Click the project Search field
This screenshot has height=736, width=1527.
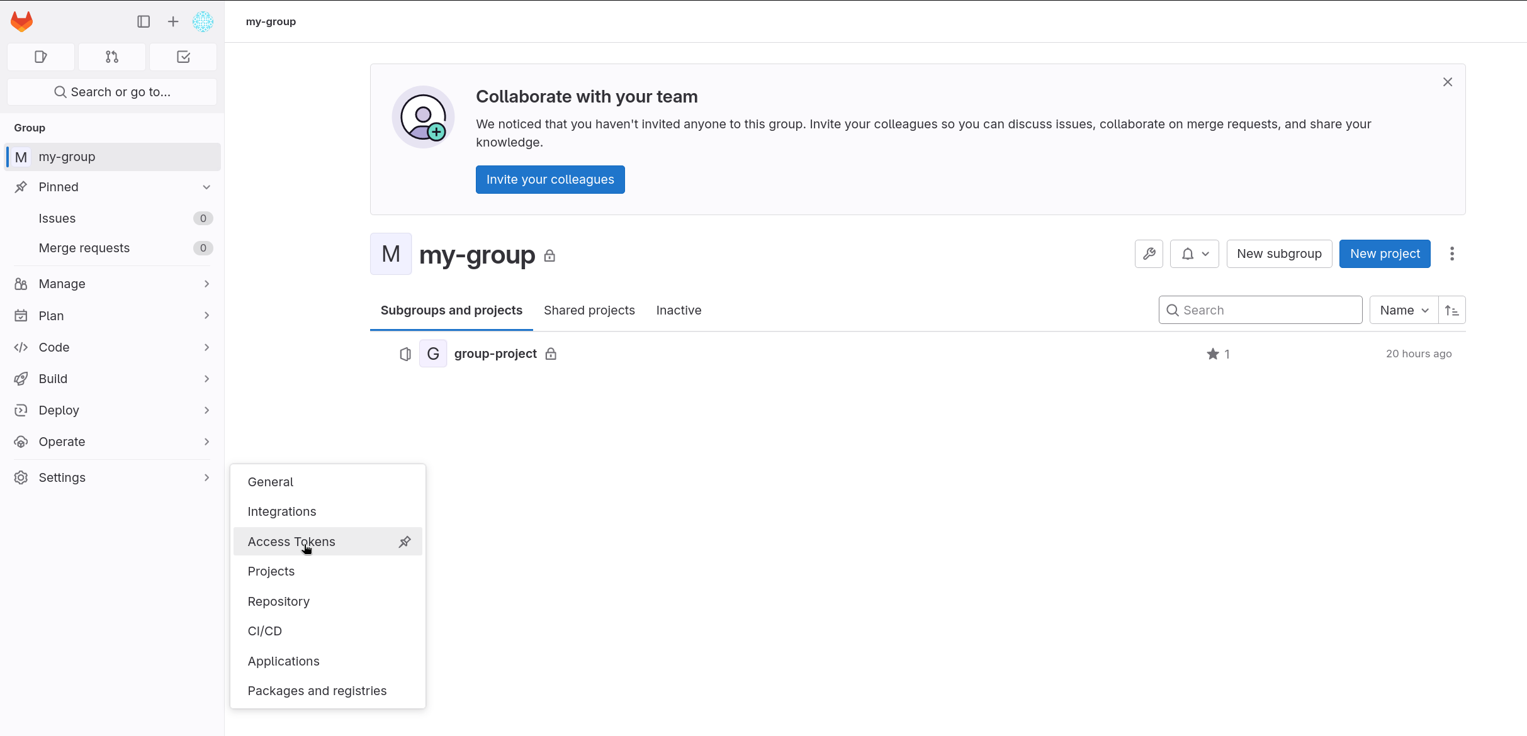[1259, 309]
